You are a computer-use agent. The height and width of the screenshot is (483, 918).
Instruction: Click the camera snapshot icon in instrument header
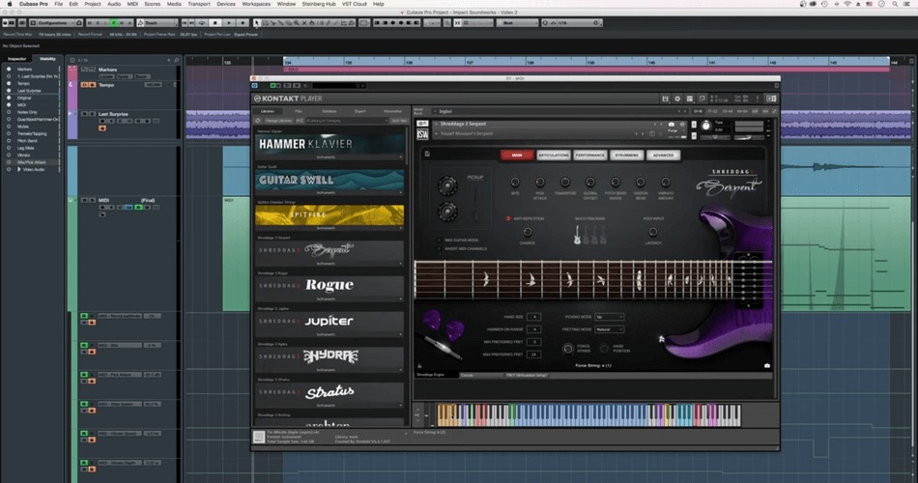coord(672,125)
